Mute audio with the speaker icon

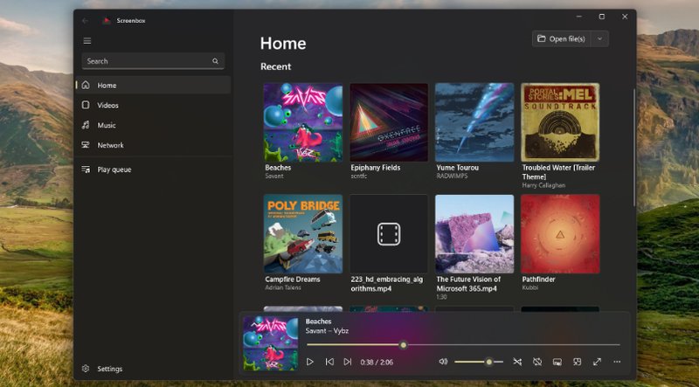443,362
